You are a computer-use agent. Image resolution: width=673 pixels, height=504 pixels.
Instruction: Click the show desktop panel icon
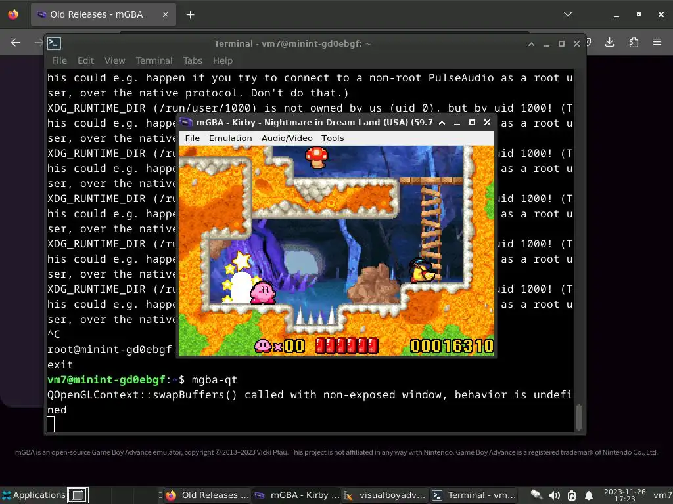(78, 495)
